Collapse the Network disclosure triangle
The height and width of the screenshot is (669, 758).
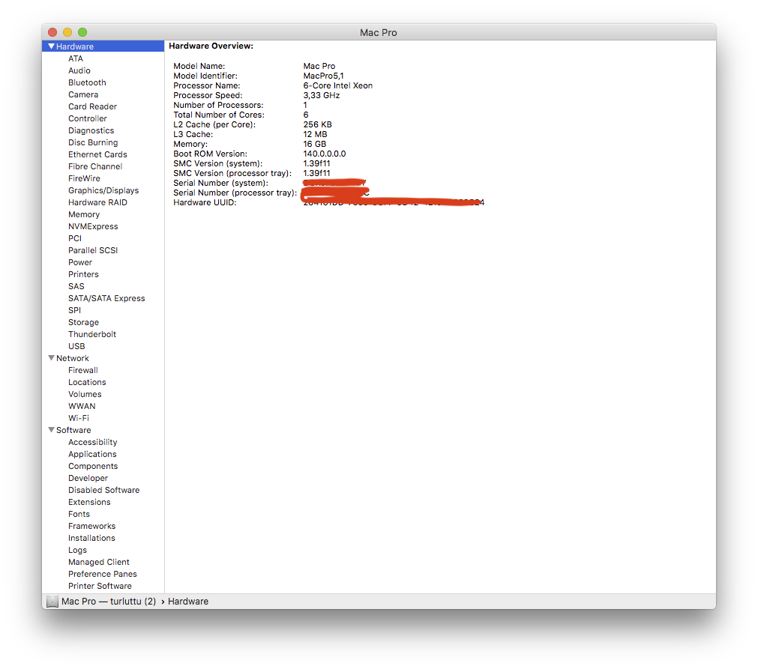tap(51, 358)
